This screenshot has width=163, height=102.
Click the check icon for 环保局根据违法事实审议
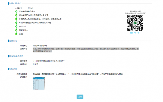point(16,23)
